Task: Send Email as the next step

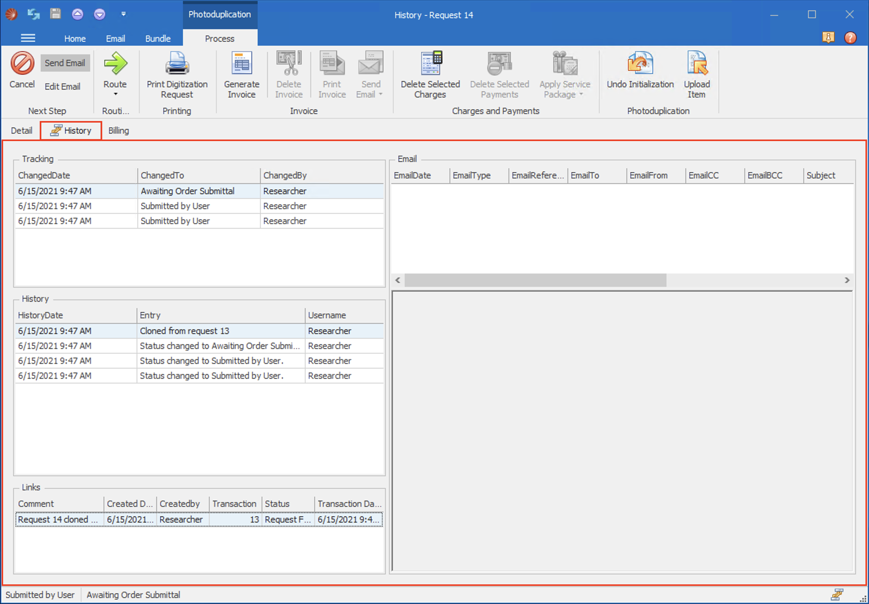Action: coord(65,62)
